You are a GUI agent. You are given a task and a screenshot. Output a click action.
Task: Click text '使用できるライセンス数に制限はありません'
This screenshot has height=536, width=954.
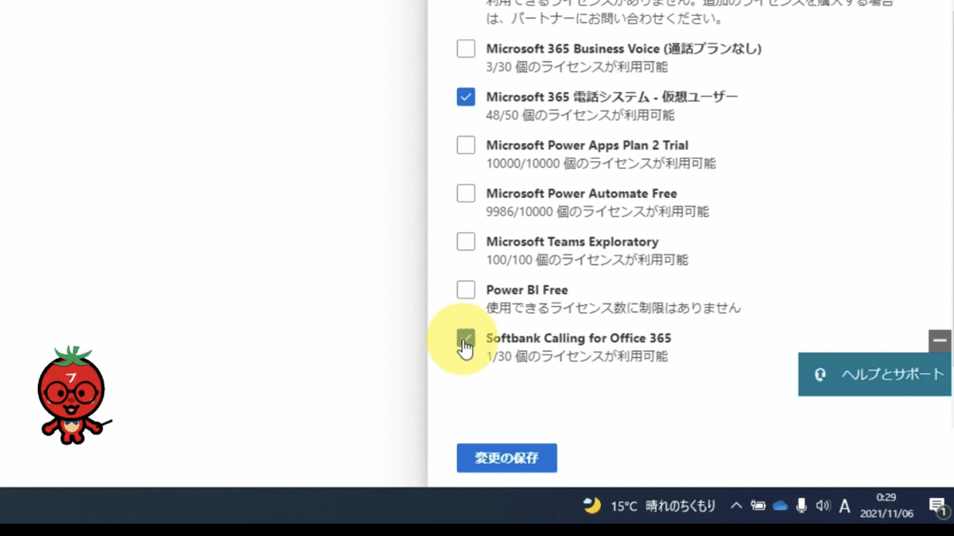tap(614, 307)
